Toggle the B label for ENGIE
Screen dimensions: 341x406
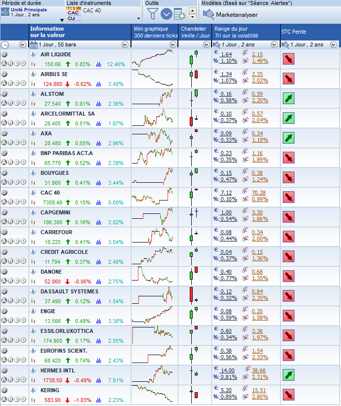[10, 320]
